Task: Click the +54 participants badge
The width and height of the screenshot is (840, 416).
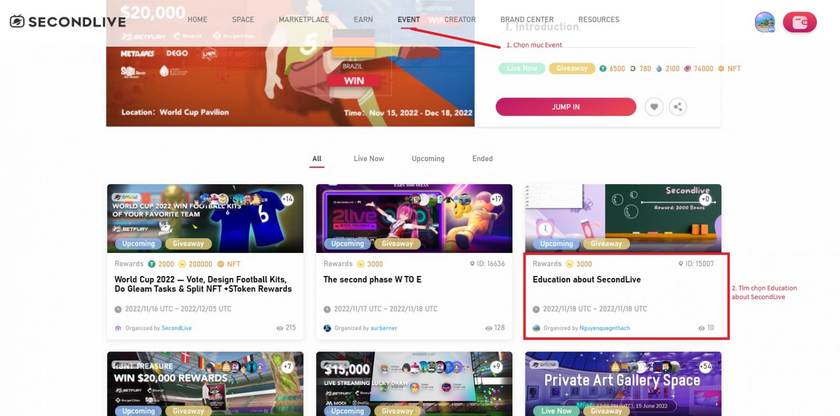Action: [x=705, y=367]
